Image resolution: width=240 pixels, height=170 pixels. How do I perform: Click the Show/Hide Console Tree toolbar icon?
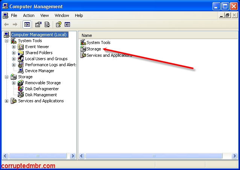(27, 24)
